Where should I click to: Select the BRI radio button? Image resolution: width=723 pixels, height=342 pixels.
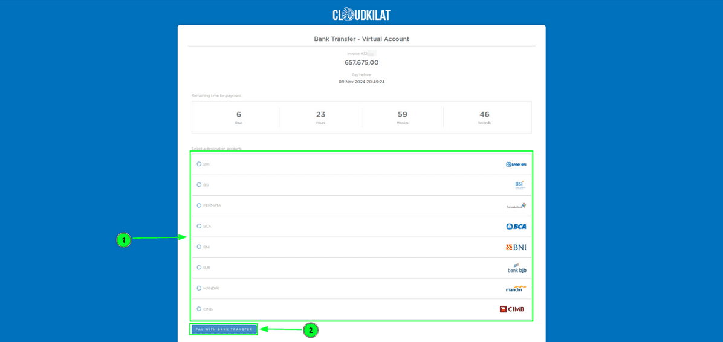[199, 164]
